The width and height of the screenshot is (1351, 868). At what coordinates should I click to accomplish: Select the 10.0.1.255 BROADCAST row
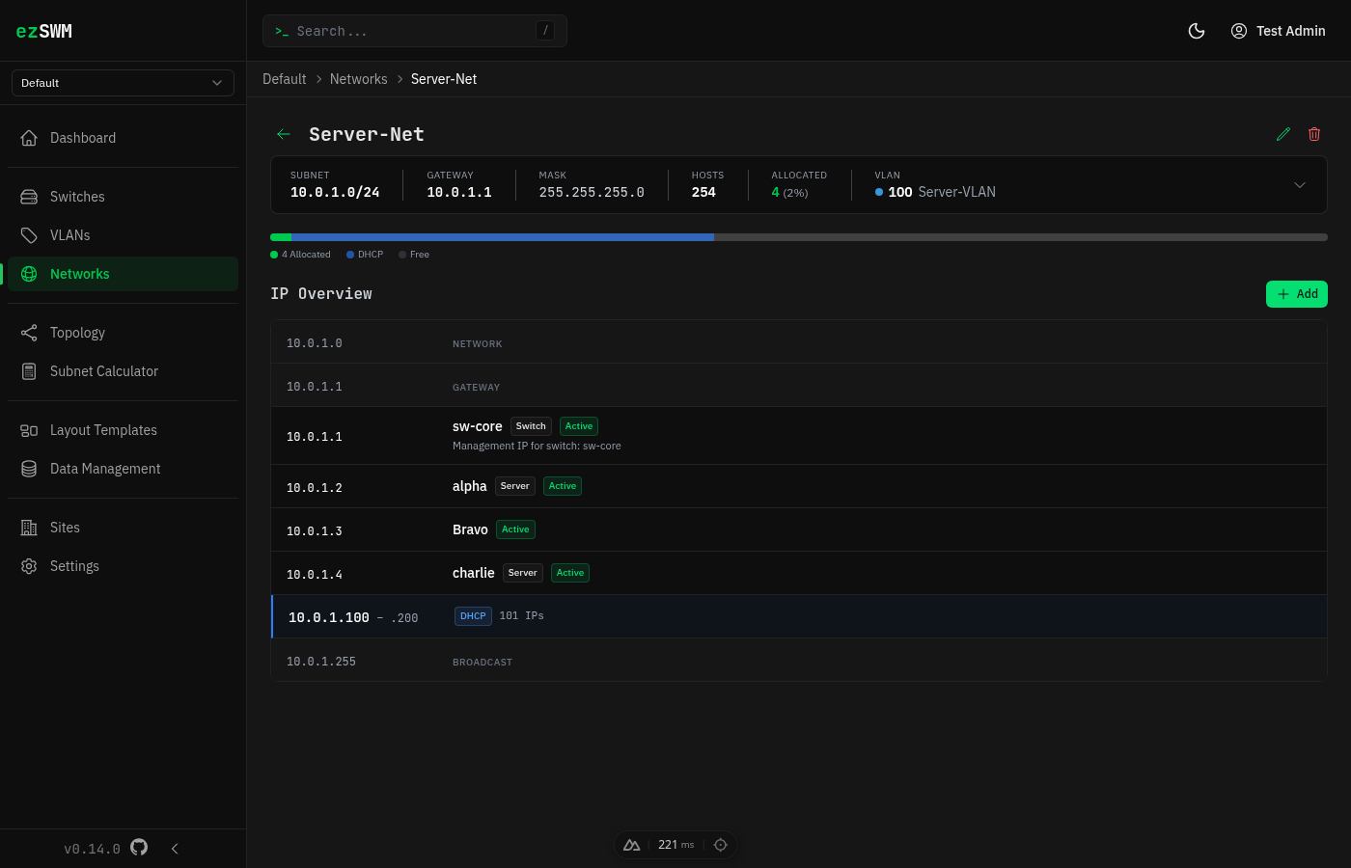tap(799, 661)
